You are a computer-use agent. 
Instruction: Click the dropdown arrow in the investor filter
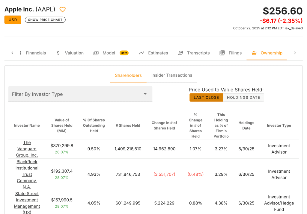click(x=145, y=94)
